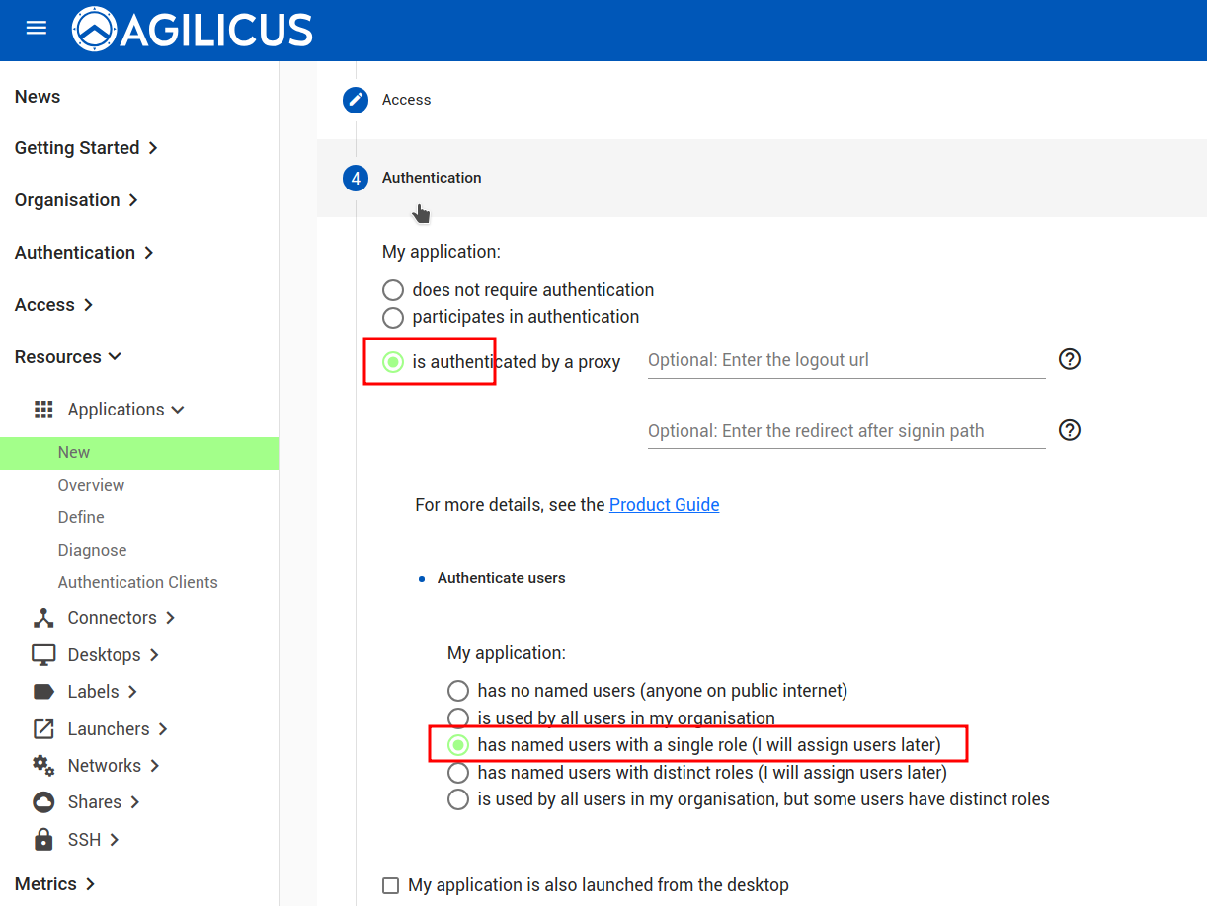Screen dimensions: 1207x906
Task: Open help for logout url field
Action: click(1069, 359)
